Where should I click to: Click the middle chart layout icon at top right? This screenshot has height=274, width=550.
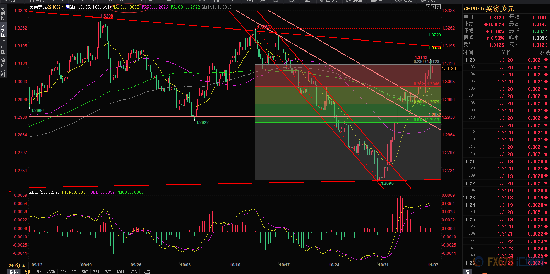[433, 7]
